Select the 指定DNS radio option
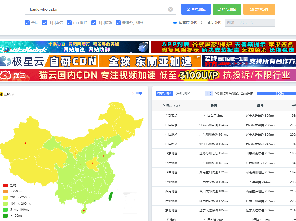This screenshot has width=296, height=221. pos(203,23)
